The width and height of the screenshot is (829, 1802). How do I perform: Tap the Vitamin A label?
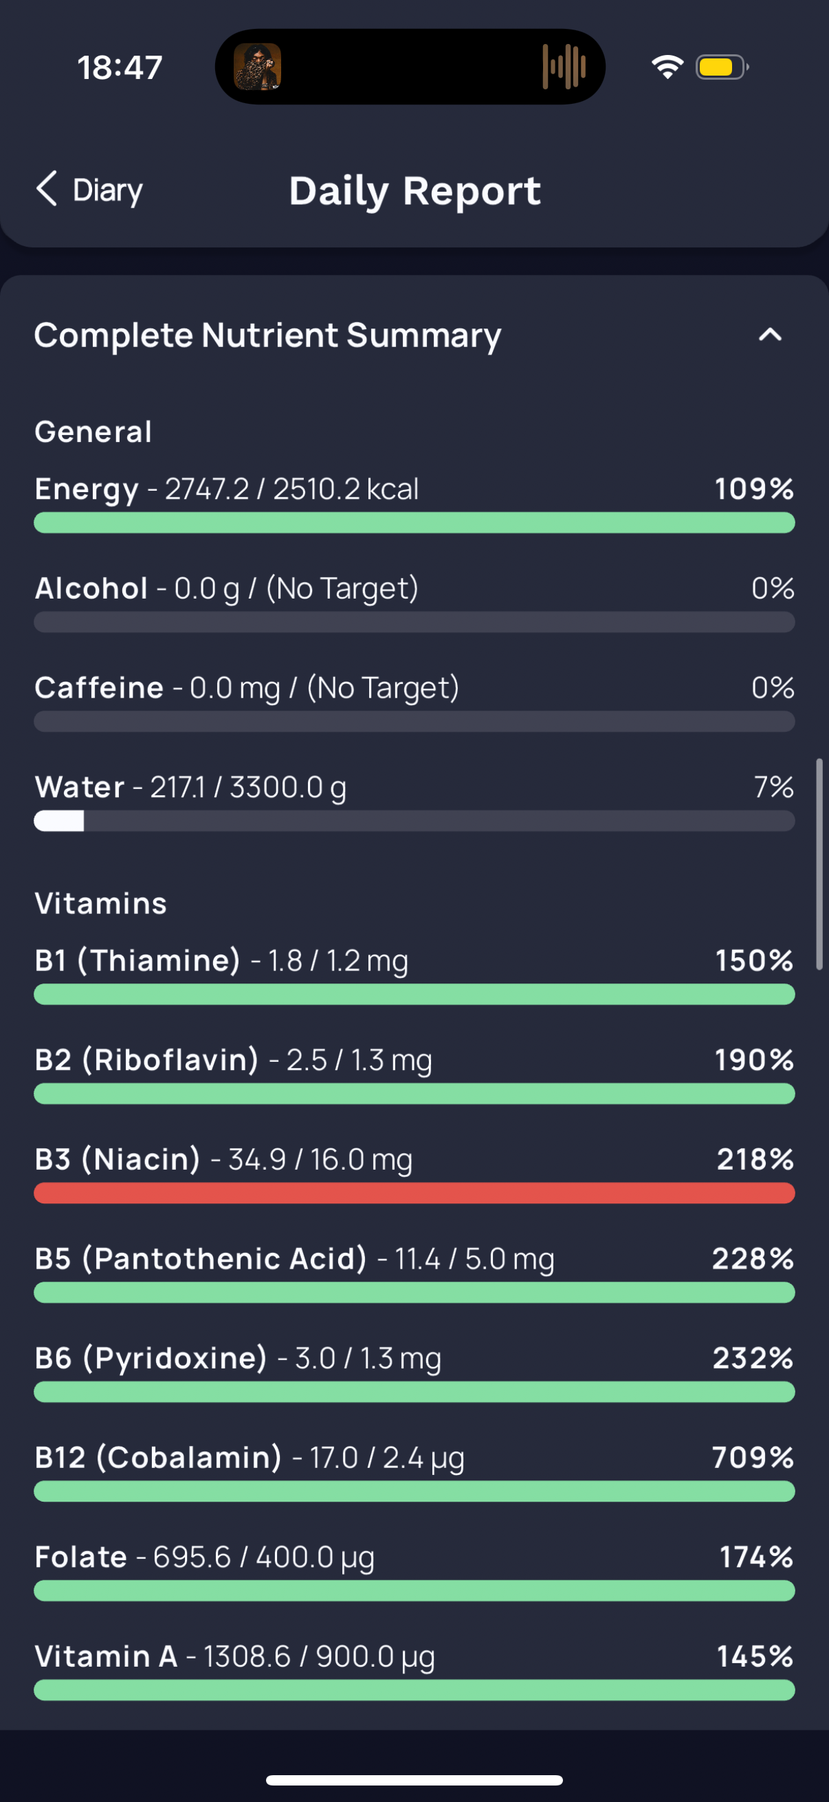click(107, 1656)
